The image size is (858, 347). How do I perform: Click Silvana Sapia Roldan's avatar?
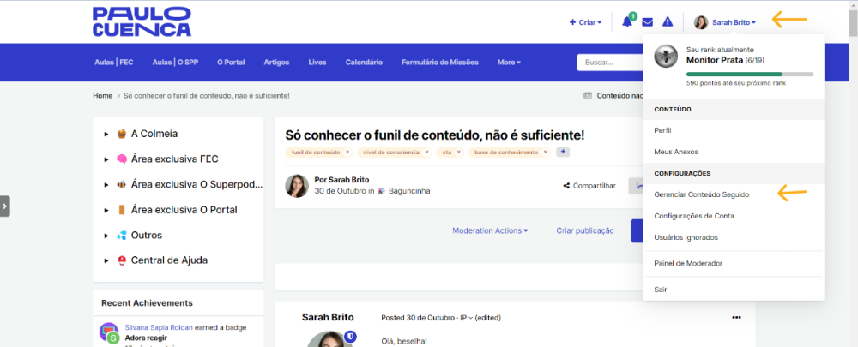click(x=109, y=332)
